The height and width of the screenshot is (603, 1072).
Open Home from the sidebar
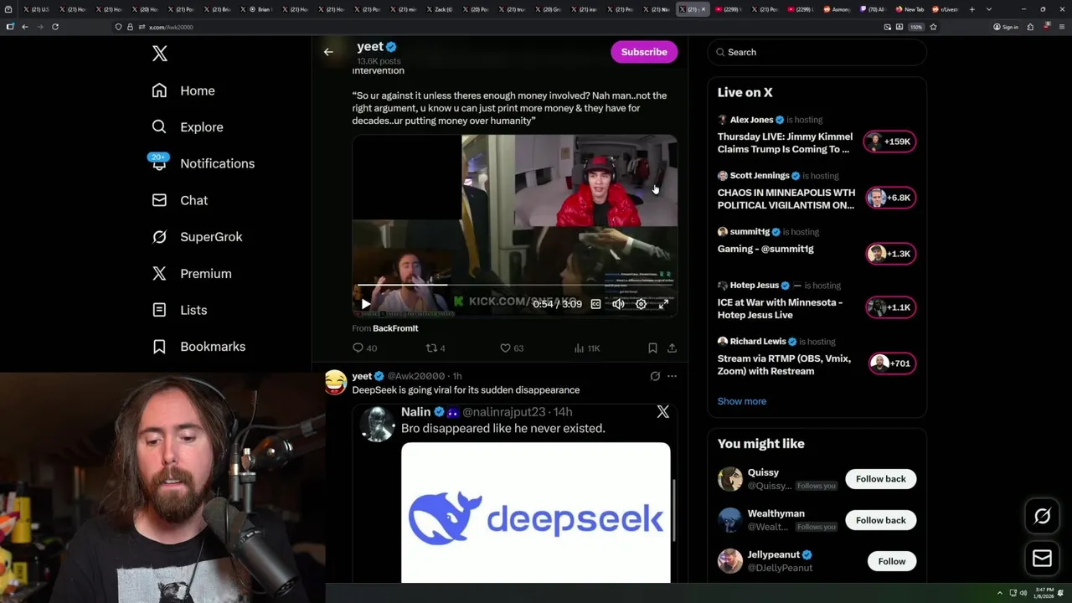tap(183, 90)
